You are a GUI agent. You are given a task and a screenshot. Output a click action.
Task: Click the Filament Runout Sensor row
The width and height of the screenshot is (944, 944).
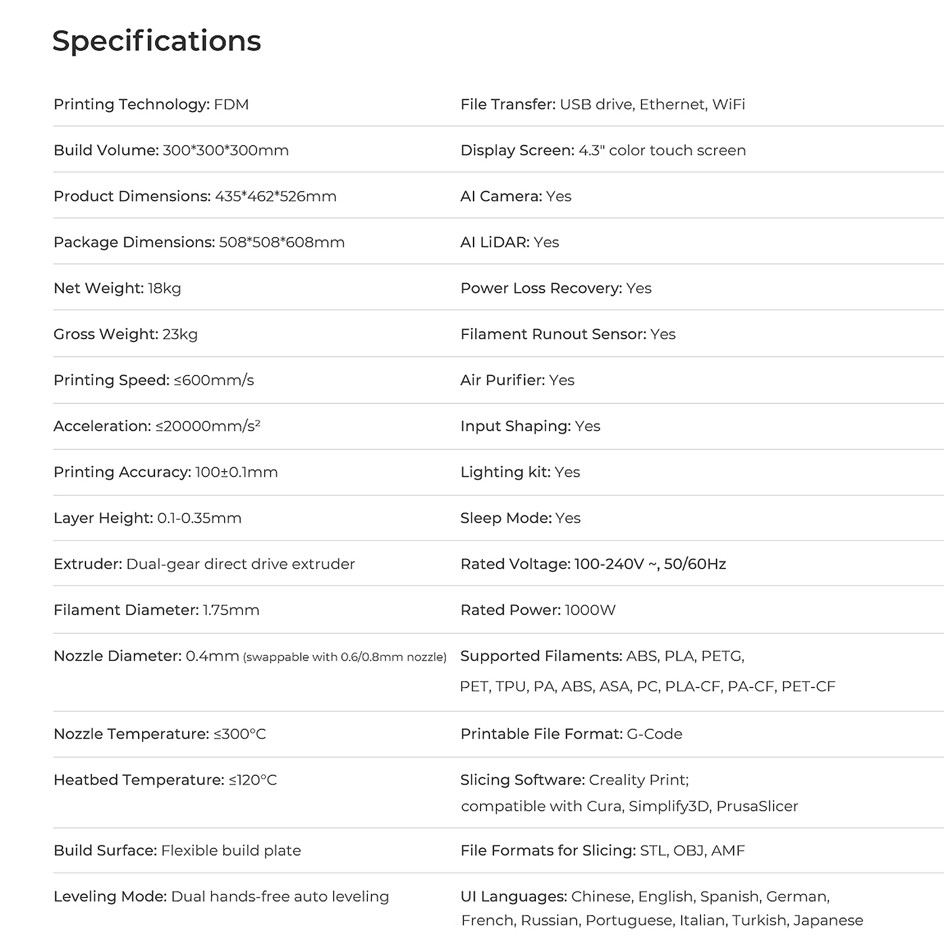click(567, 334)
